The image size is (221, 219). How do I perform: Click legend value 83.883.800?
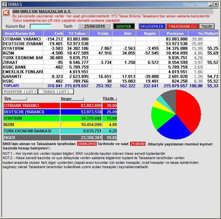(x=91, y=106)
